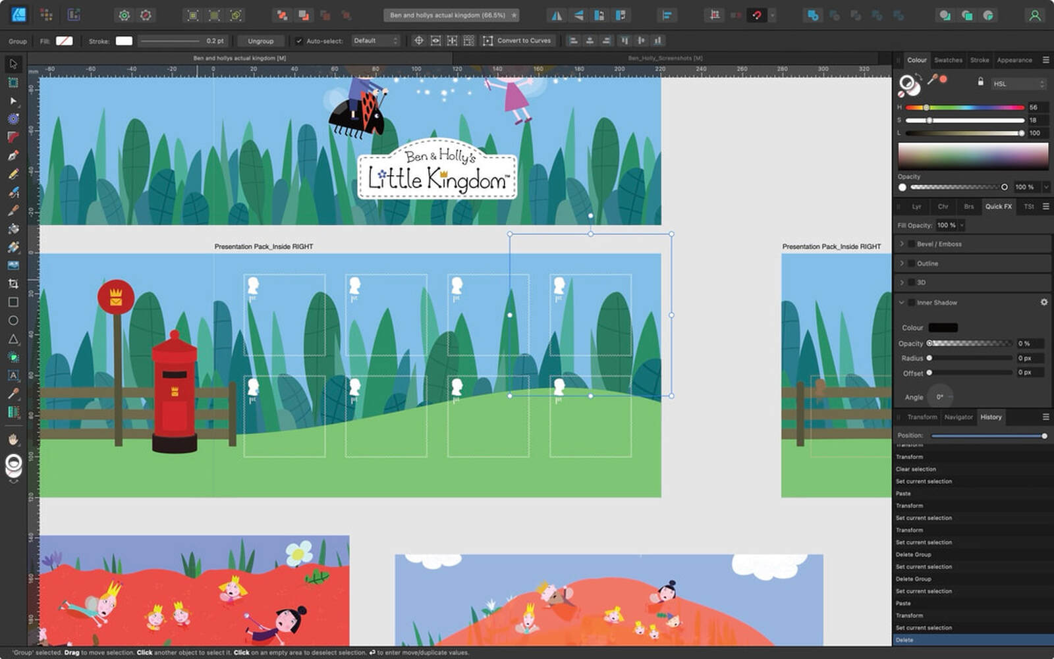Click the Fill swatch in context toolbar
The image size is (1054, 659).
click(64, 41)
